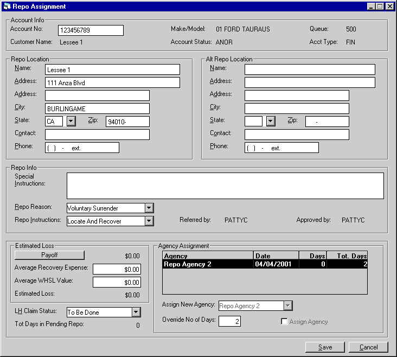Click the To Be Done claim status box
The height and width of the screenshot is (357, 397).
pyautogui.click(x=99, y=312)
